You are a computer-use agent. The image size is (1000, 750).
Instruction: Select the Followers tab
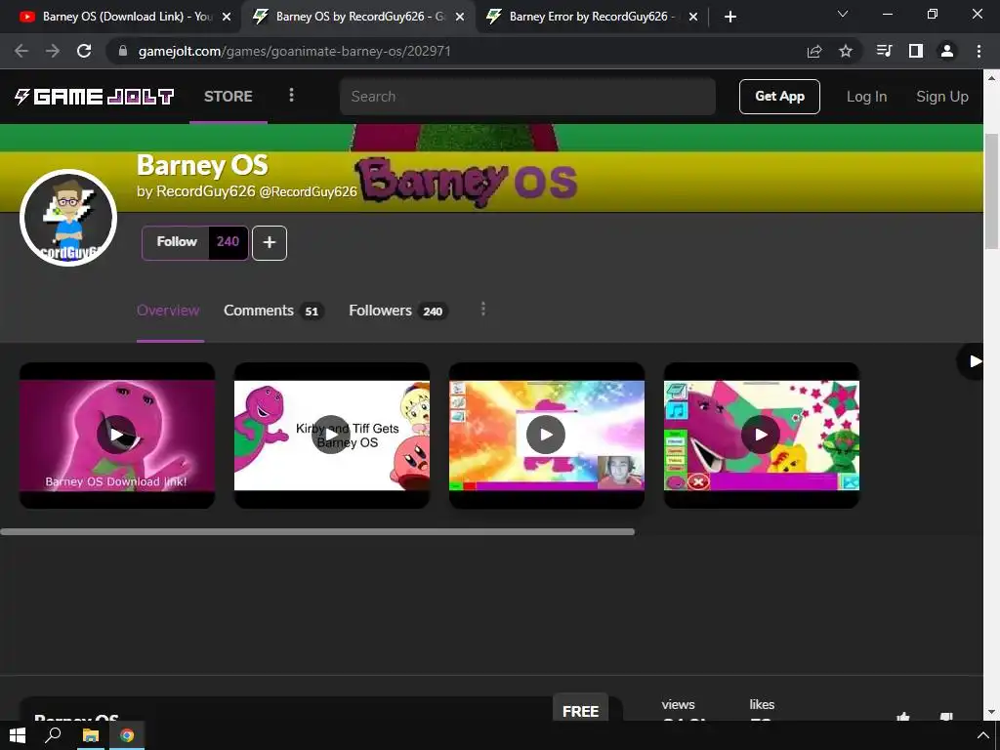(x=398, y=311)
